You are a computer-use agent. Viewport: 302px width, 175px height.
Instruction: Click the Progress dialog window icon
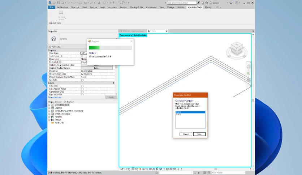pos(90,41)
